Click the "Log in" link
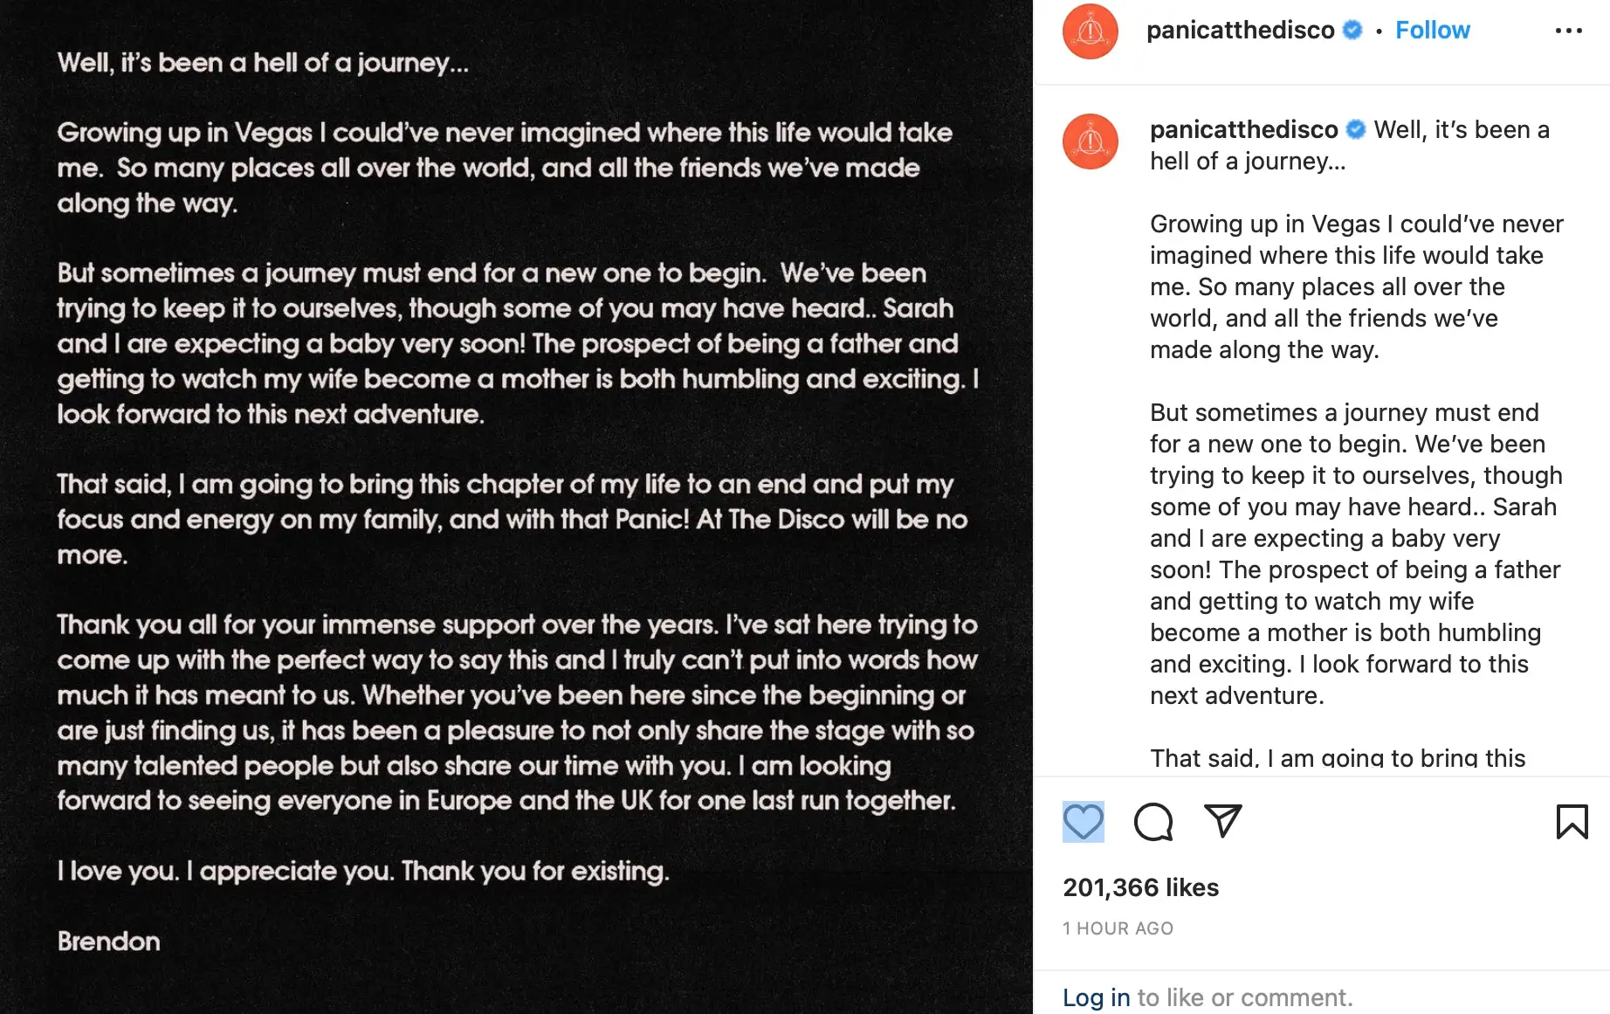Viewport: 1610px width, 1014px height. (1096, 997)
